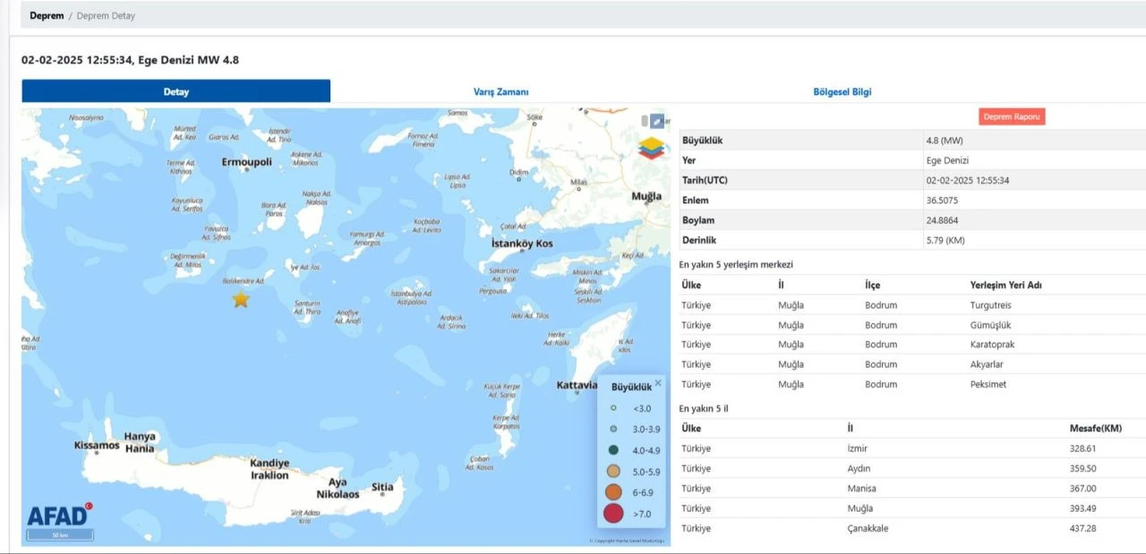Click the earthquake epicenter star marker
The width and height of the screenshot is (1146, 554).
pos(241,300)
